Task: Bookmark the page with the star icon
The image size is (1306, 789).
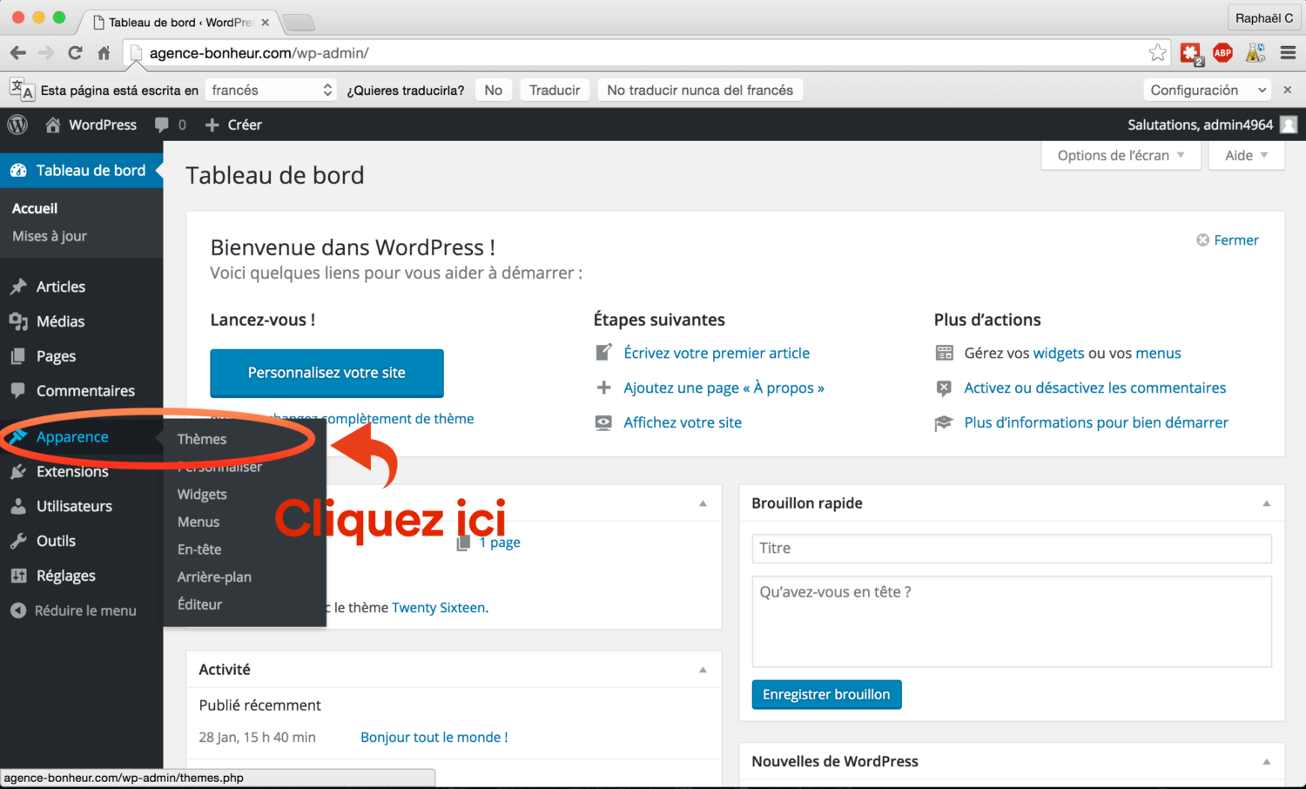Action: click(x=1157, y=53)
